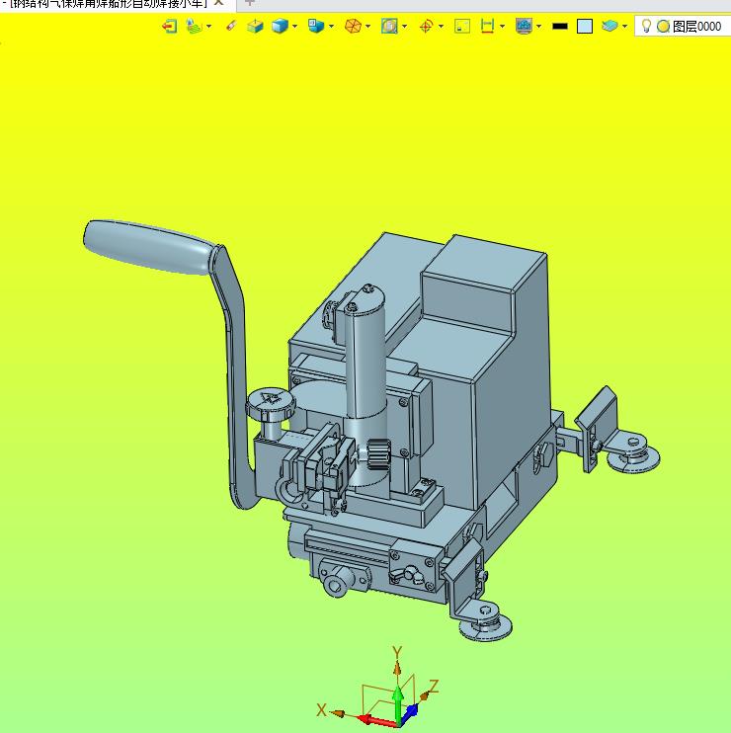Click the green Y axis of the triad

point(398,704)
